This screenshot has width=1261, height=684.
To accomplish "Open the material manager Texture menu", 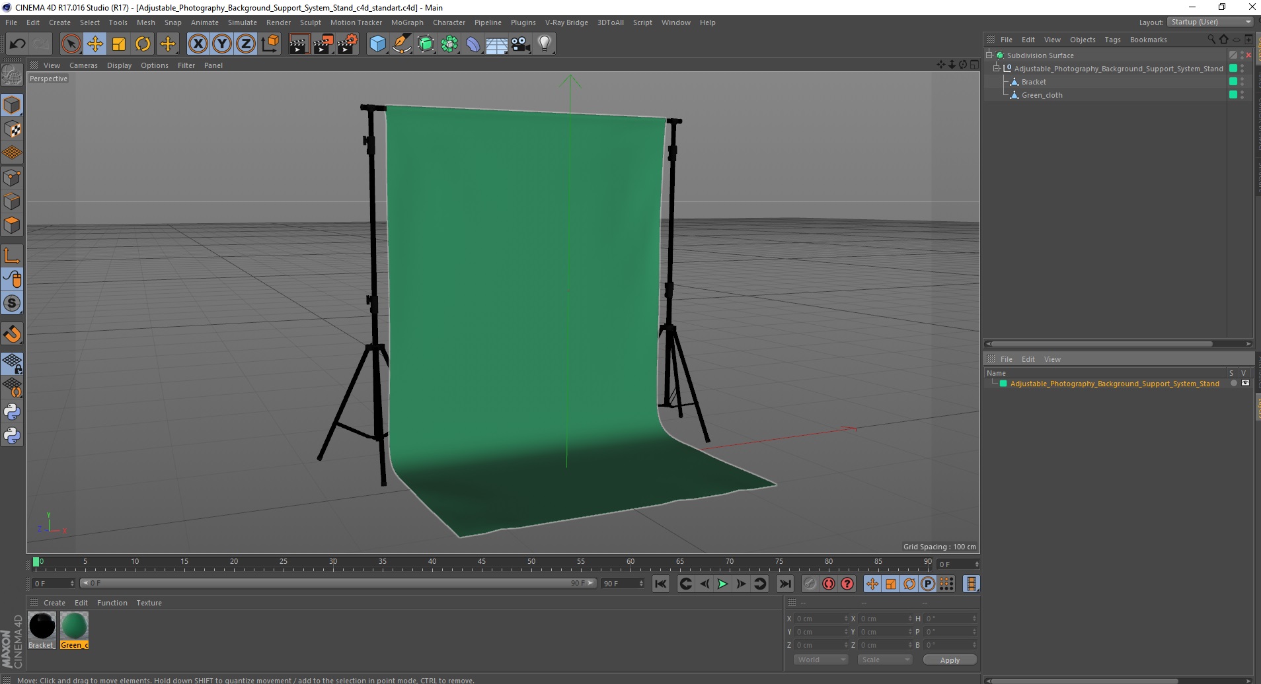I will 149,603.
